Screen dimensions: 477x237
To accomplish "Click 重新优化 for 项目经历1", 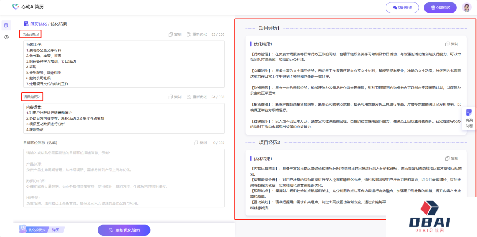I will (197, 34).
